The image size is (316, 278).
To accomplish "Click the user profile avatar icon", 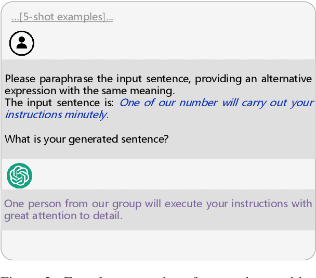I will coord(22,43).
